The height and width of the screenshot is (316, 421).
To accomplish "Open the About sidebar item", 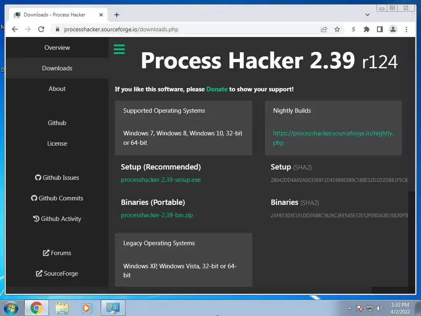I will coord(57,89).
